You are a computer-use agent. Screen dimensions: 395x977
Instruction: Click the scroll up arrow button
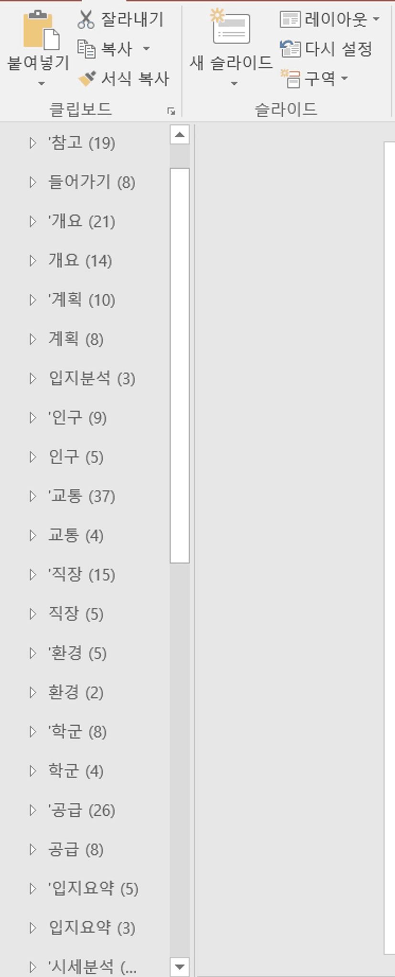180,134
